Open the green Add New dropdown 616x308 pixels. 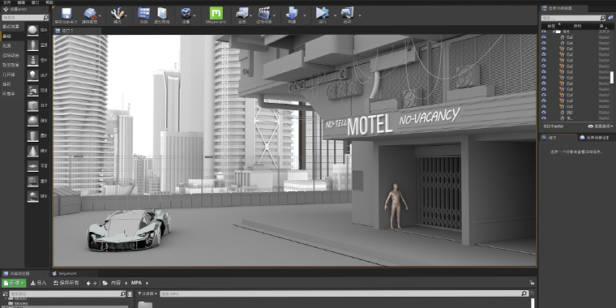(14, 283)
